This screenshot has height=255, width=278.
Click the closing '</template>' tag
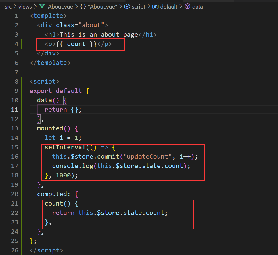[x=50, y=63]
